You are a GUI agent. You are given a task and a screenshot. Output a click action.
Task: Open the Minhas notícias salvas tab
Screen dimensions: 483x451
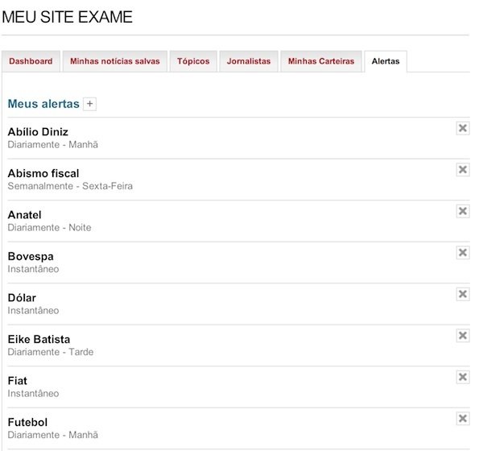point(115,61)
